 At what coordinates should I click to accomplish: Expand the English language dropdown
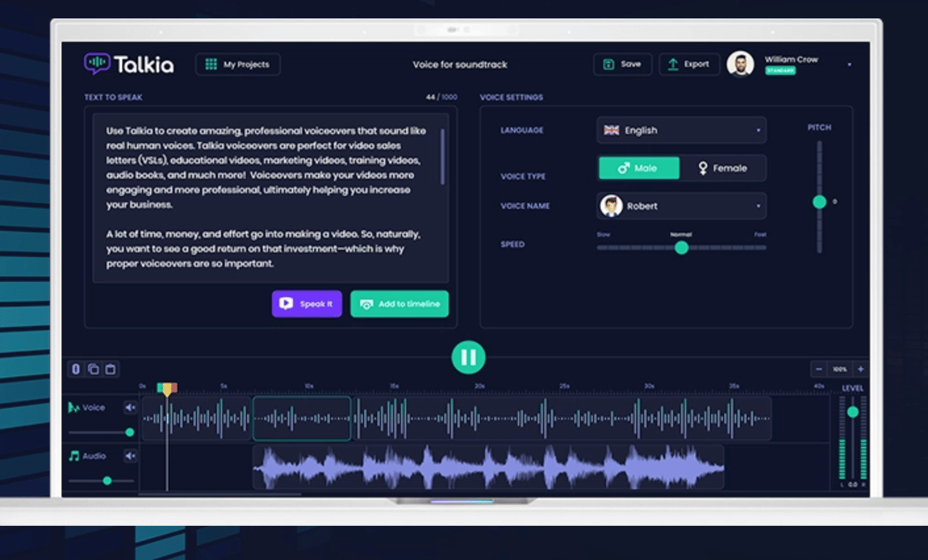click(x=681, y=130)
